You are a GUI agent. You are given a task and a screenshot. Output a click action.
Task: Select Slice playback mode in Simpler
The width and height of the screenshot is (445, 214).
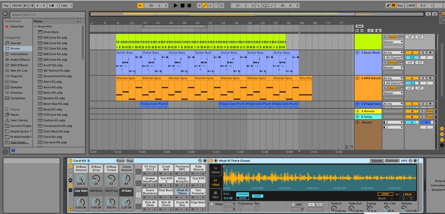[x=216, y=194]
